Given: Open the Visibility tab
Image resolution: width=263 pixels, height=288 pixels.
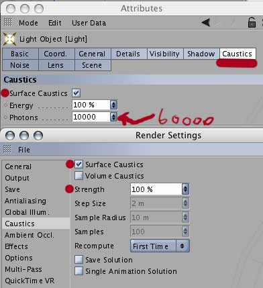Looking at the screenshot, I should pos(165,54).
